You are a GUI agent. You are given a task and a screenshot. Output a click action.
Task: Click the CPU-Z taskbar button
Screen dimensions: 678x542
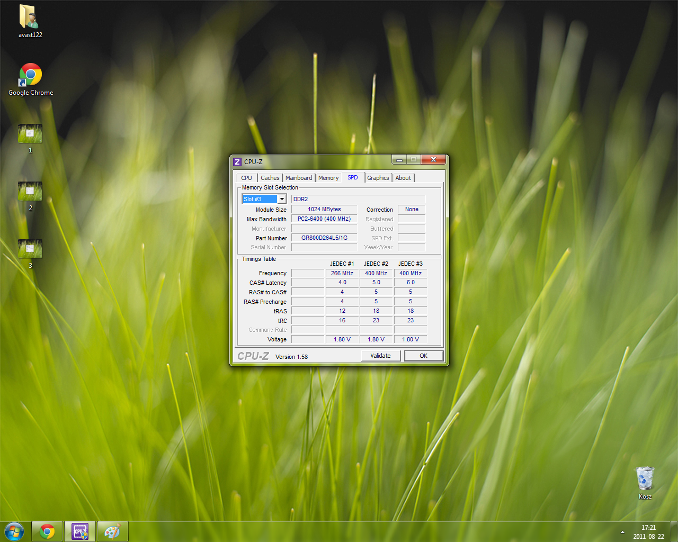pos(80,531)
